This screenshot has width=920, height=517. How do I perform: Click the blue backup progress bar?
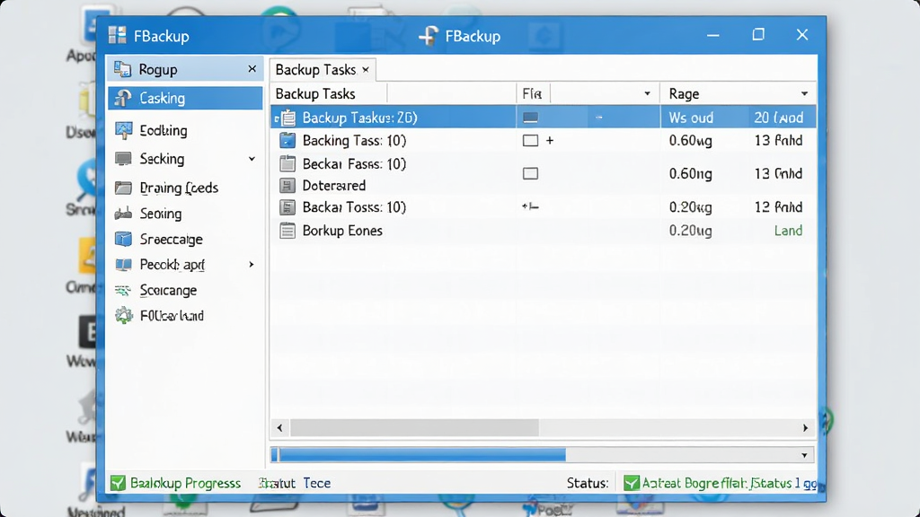[x=419, y=455]
